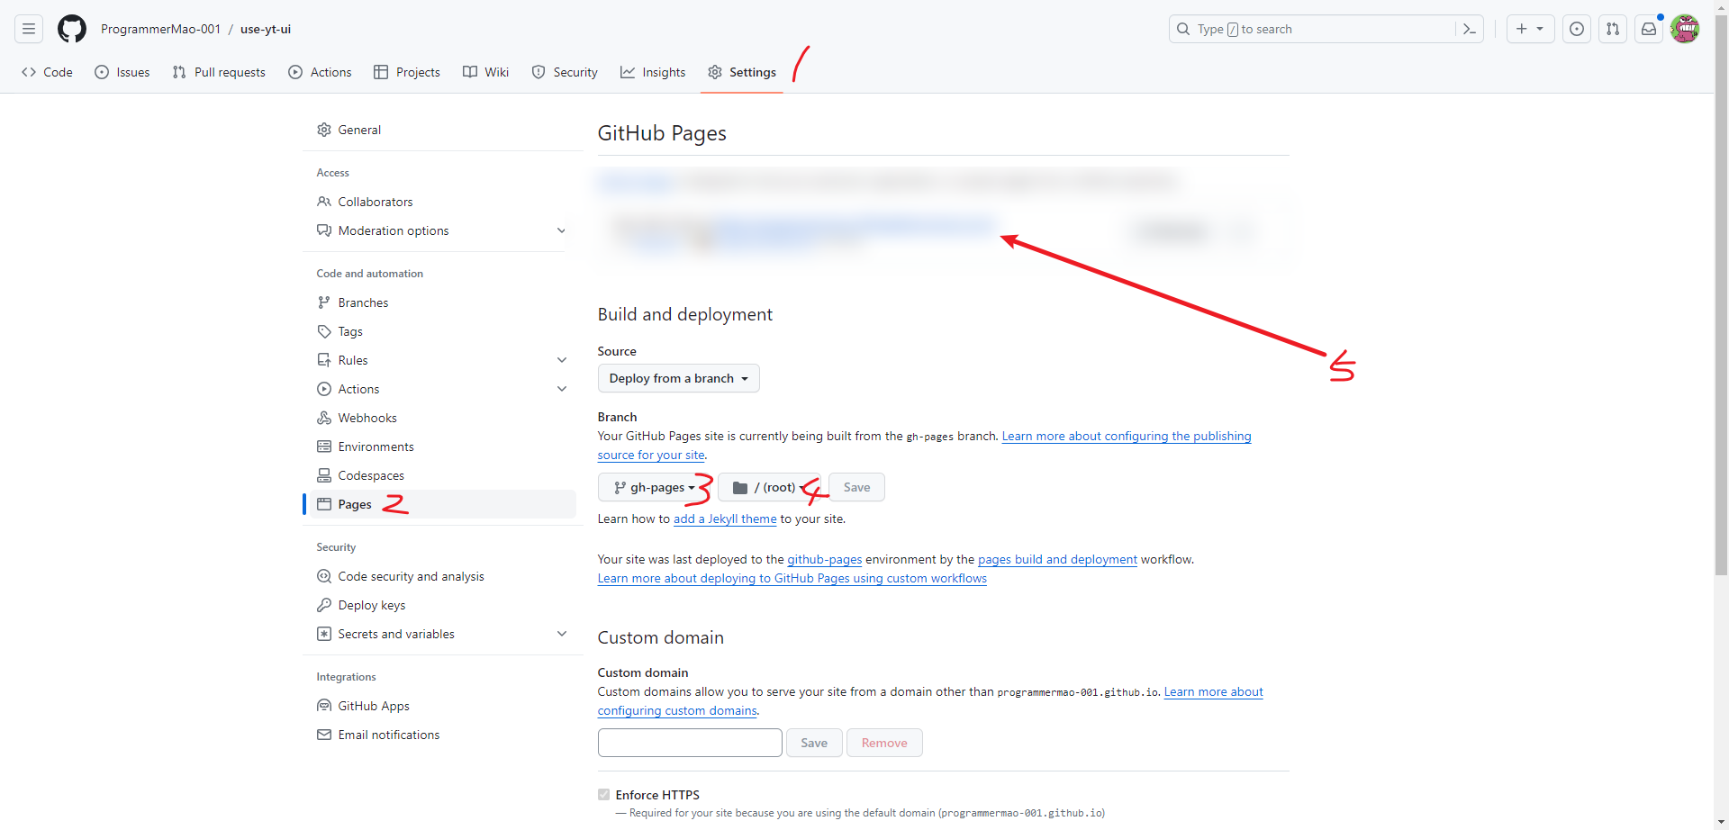Click the Remove custom domain button
This screenshot has width=1729, height=830.
(x=884, y=743)
